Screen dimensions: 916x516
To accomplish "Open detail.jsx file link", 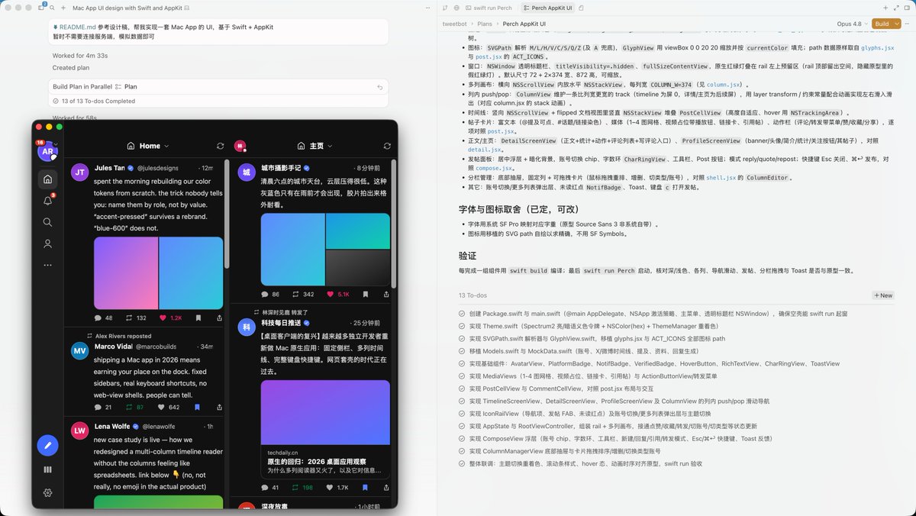I will 484,150.
